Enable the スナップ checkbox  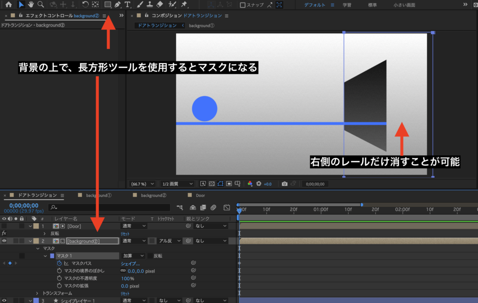[x=243, y=5]
